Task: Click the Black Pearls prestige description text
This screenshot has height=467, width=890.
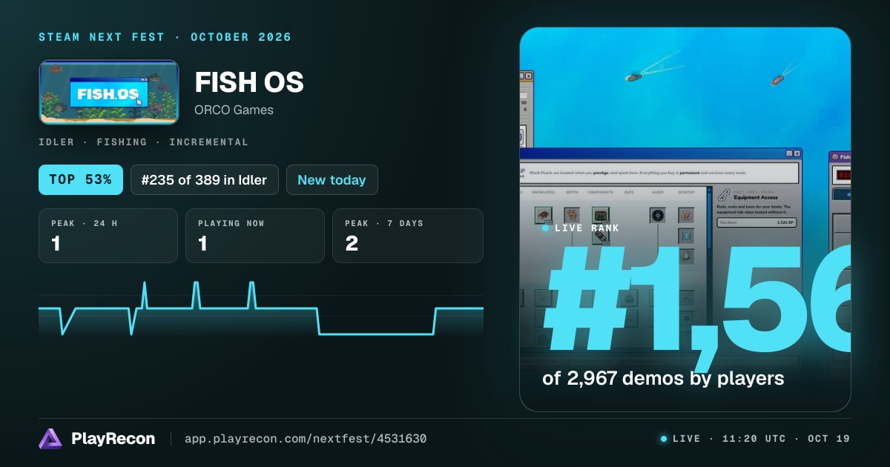Action: 637,173
